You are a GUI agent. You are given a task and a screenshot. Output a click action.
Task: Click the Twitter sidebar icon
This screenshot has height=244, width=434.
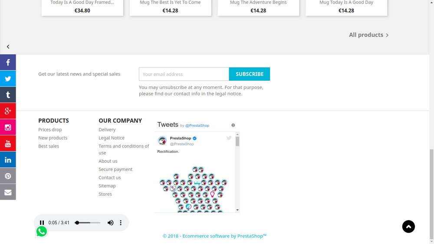click(x=8, y=79)
